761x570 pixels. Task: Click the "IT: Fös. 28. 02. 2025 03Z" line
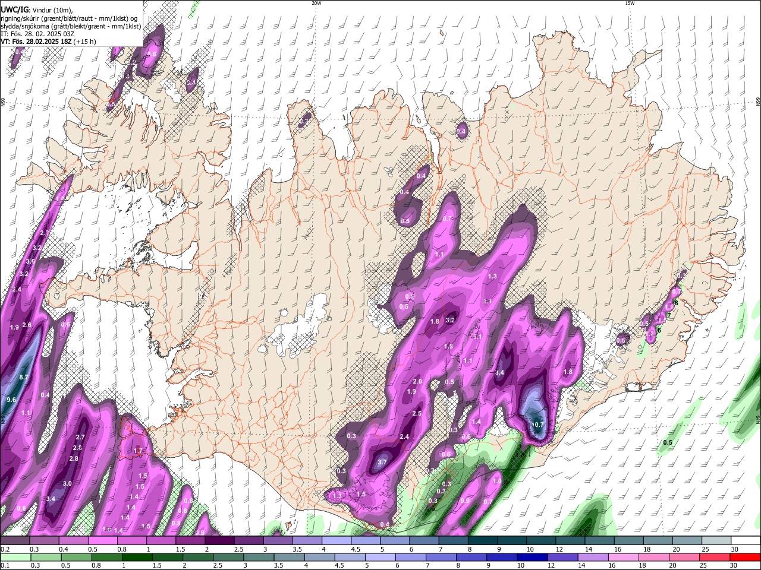(37, 34)
